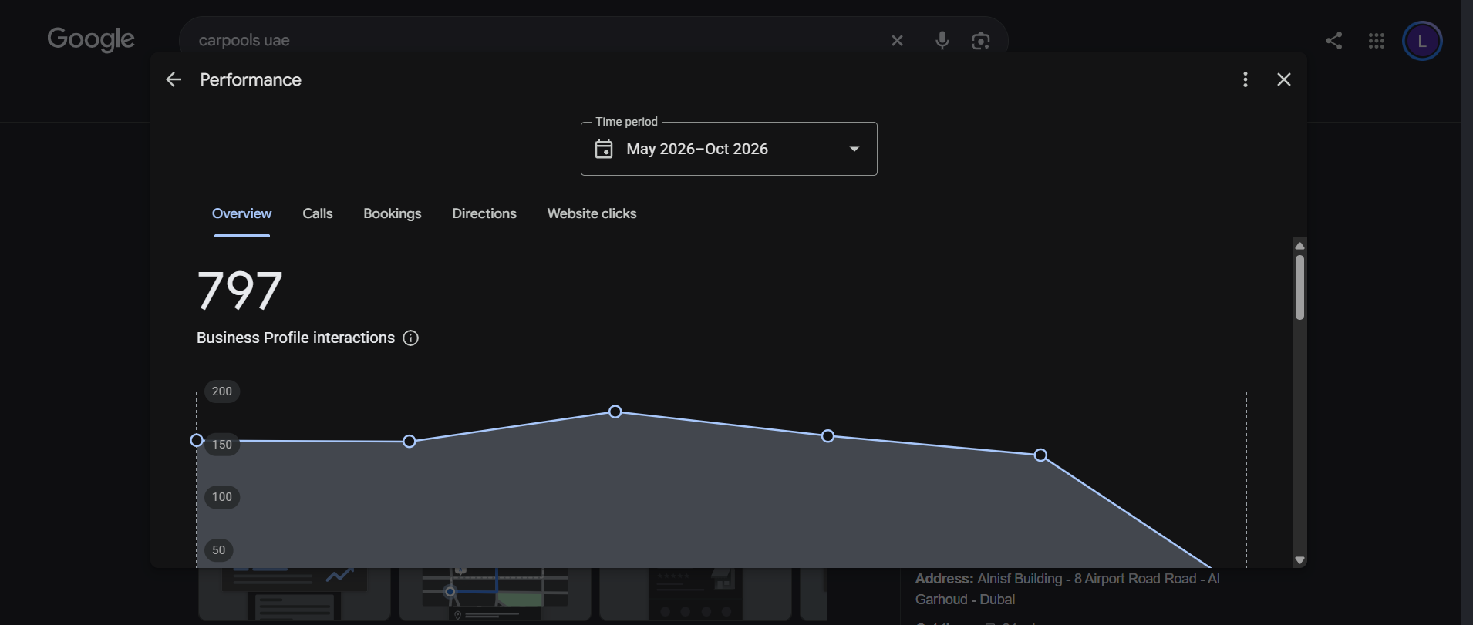The image size is (1473, 625).
Task: Open the account avatar labeled L
Action: click(1422, 41)
